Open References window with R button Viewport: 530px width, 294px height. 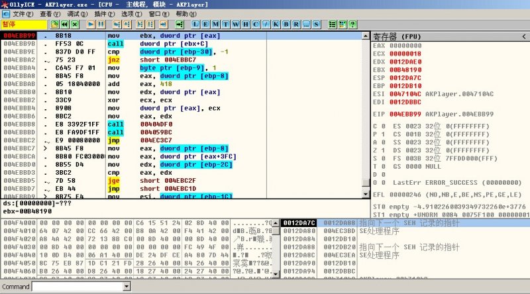pos(296,24)
